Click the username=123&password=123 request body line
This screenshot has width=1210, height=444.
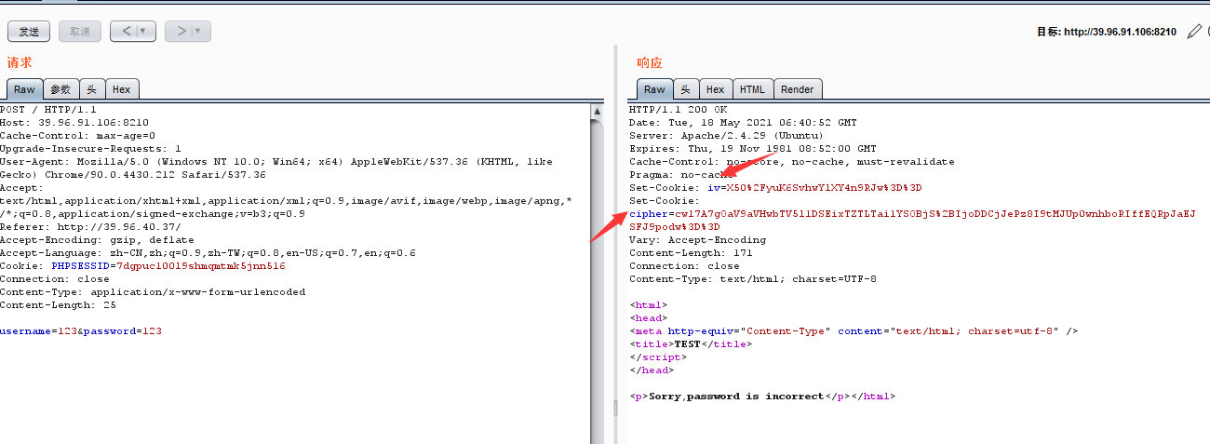(x=81, y=331)
